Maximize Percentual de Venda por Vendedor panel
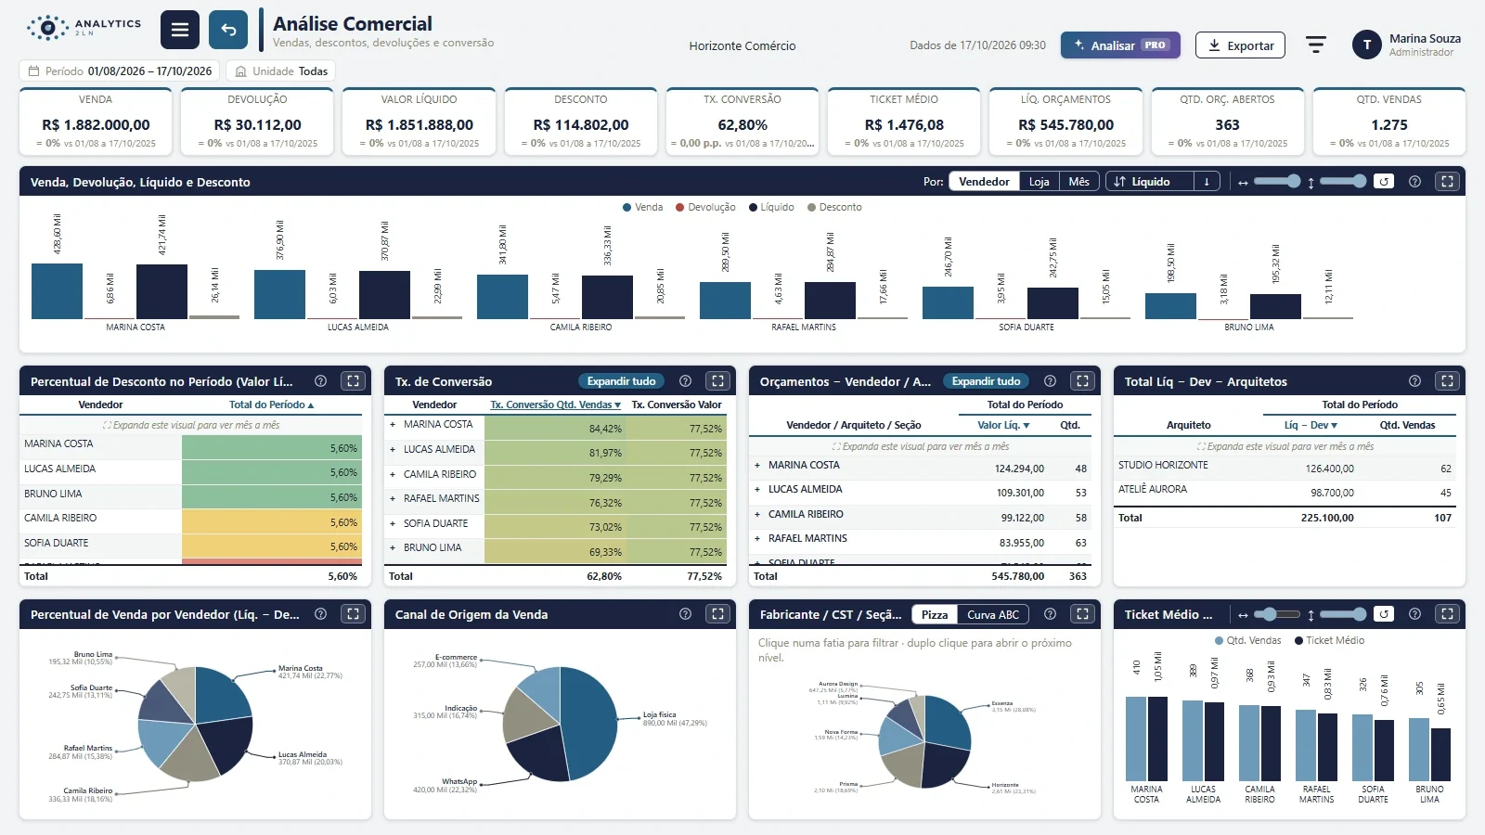This screenshot has height=835, width=1485. click(353, 614)
